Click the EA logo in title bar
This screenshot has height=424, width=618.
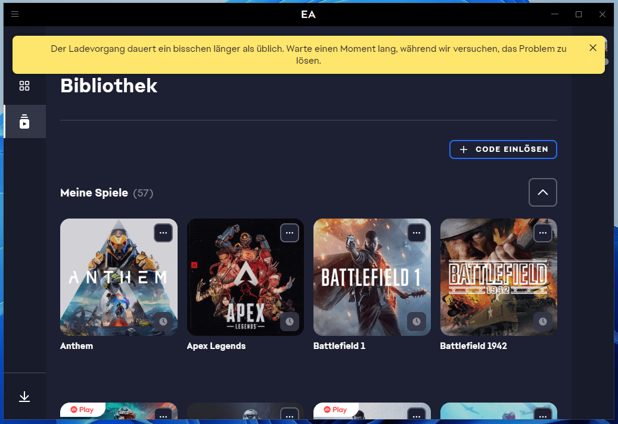pyautogui.click(x=308, y=14)
